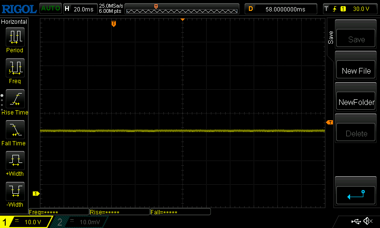Image resolution: width=380 pixels, height=228 pixels.
Task: Click the 25.0MSa/s sample rate text
Action: (x=111, y=6)
